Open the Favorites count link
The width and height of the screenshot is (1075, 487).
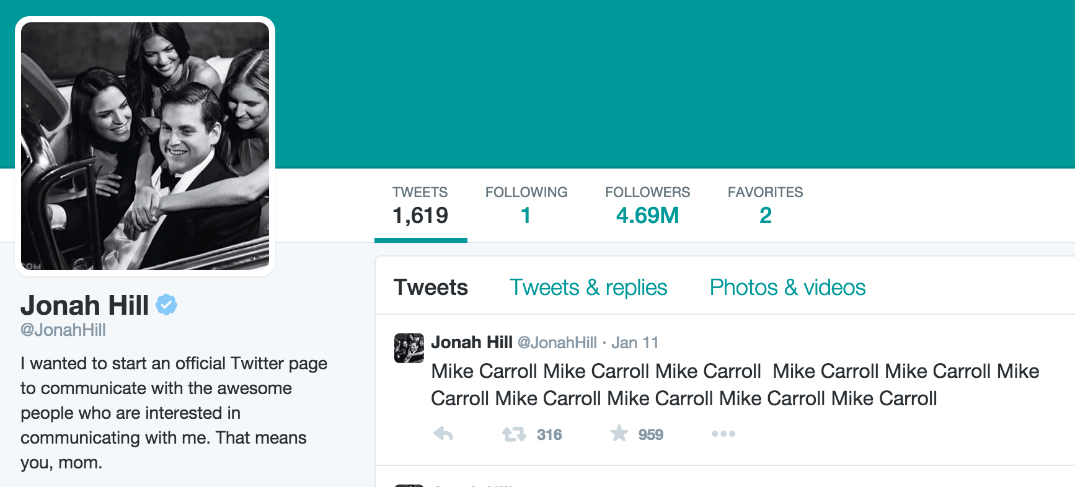[x=765, y=206]
